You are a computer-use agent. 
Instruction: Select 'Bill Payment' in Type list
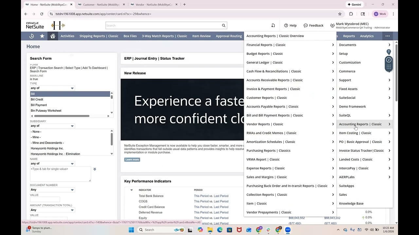point(70,105)
